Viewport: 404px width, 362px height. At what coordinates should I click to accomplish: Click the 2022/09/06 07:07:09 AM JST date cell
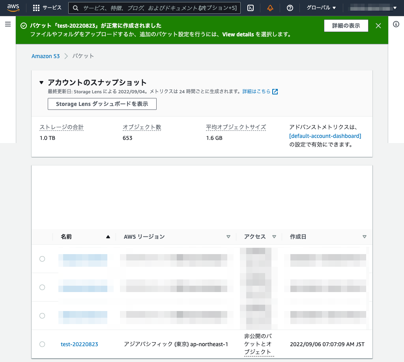[x=327, y=344]
